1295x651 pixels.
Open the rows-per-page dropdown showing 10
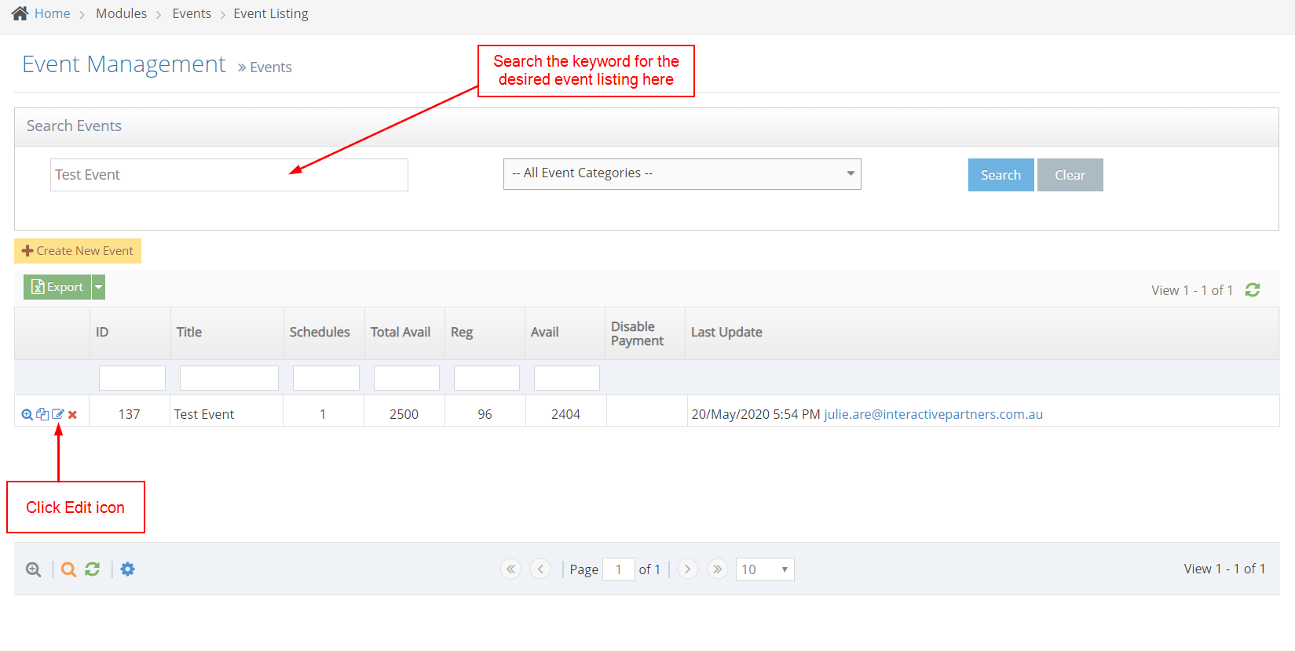click(x=764, y=569)
